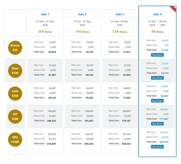The height and width of the screenshot is (164, 181).
Task: Pick the VIP $500 plan badge
Action: click(x=15, y=116)
